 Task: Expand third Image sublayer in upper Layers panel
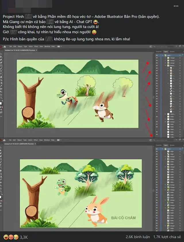[165, 63]
